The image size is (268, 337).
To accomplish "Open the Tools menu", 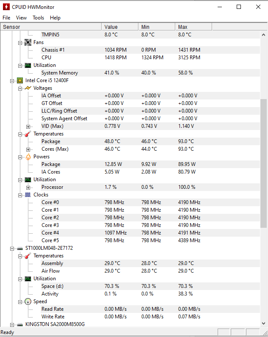I will [x=39, y=18].
